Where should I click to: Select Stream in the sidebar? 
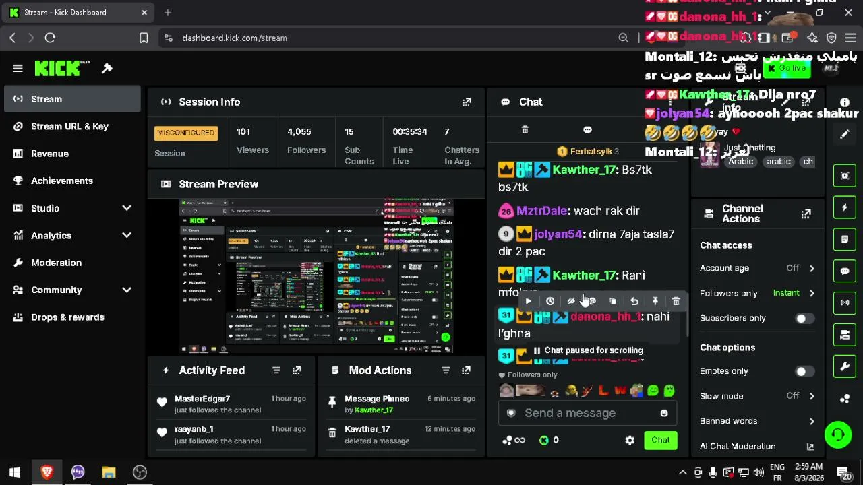click(x=72, y=99)
